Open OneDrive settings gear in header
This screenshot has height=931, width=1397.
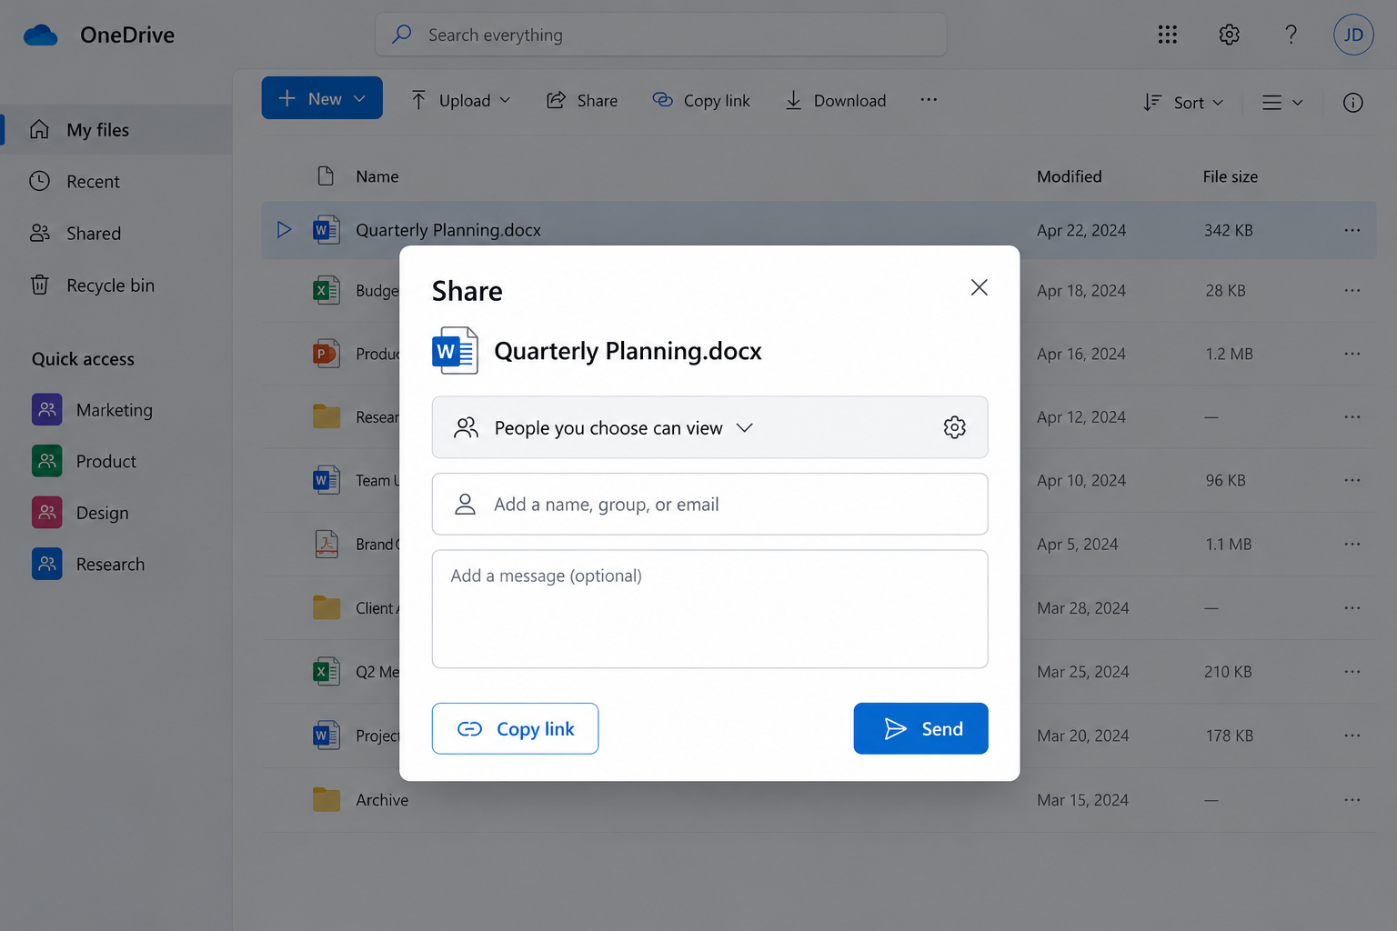pos(1229,35)
